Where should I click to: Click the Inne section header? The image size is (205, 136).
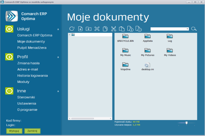(x=21, y=91)
